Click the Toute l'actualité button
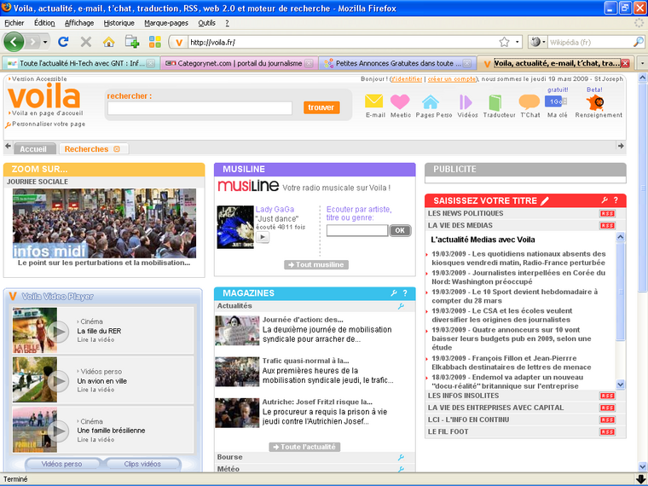This screenshot has height=486, width=648. 304,447
